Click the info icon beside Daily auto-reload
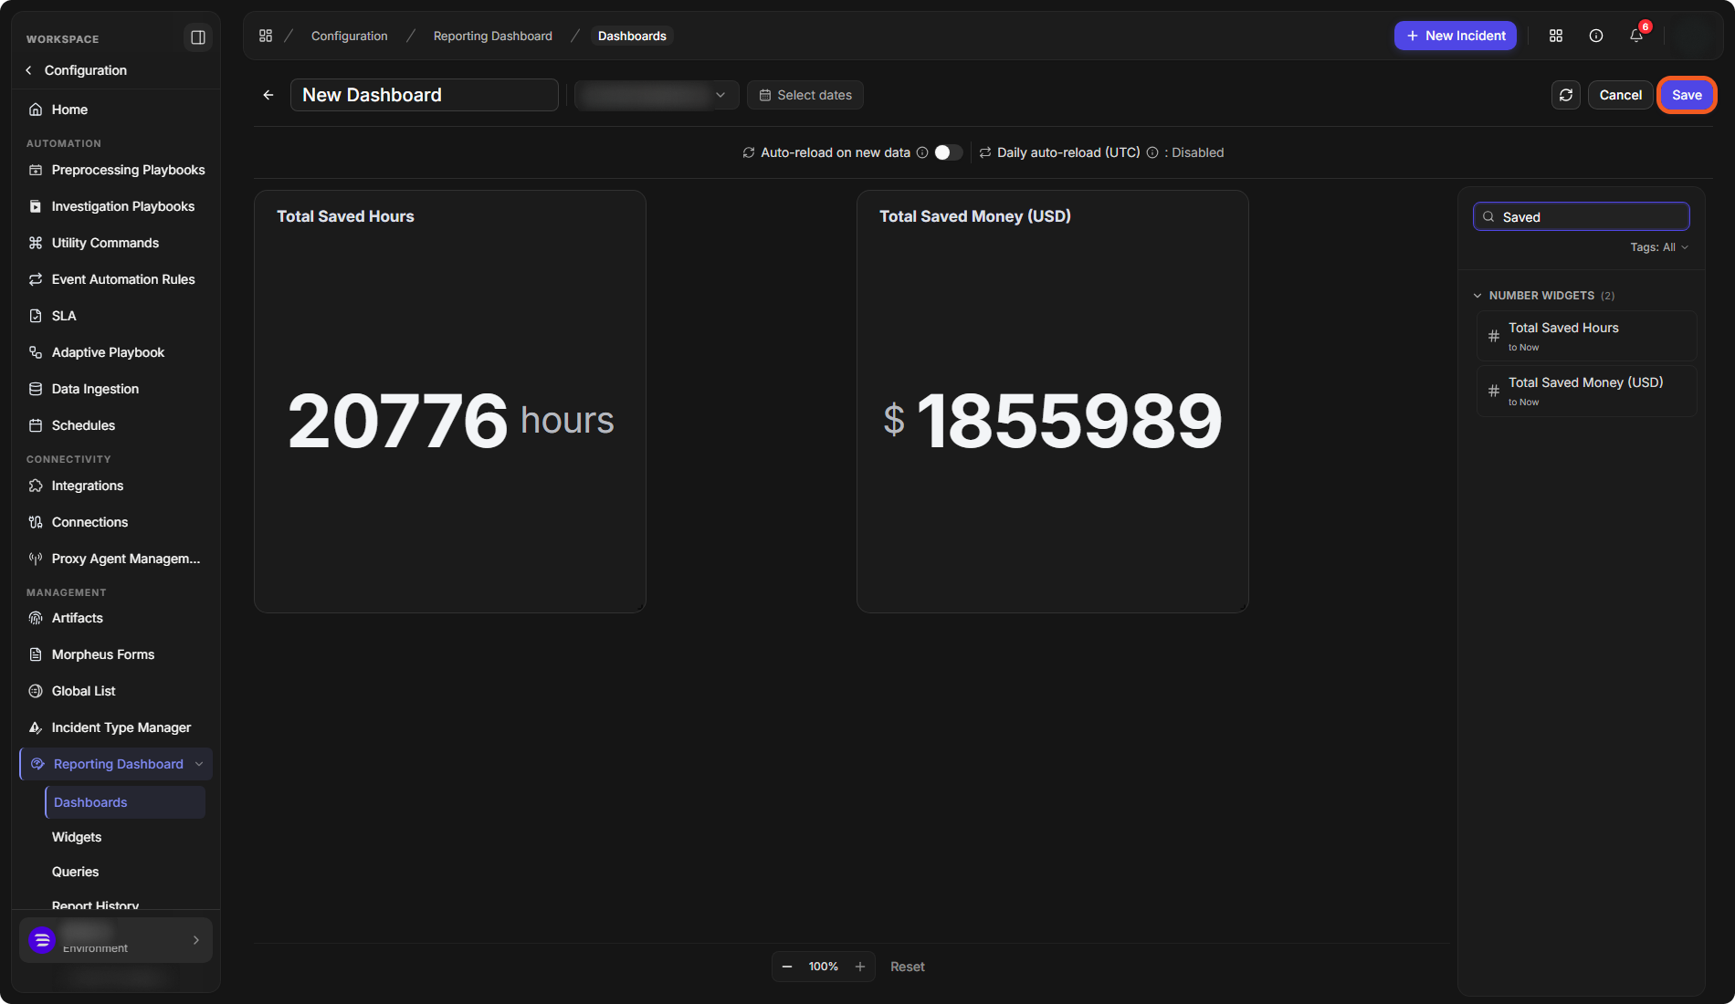Viewport: 1735px width, 1004px height. (x=1152, y=152)
